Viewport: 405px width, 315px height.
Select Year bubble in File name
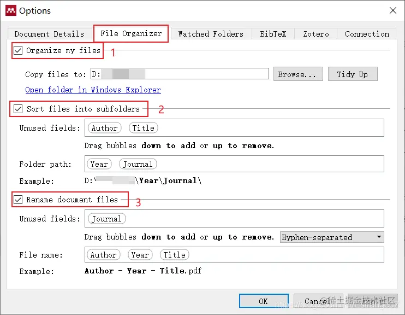[x=140, y=255]
